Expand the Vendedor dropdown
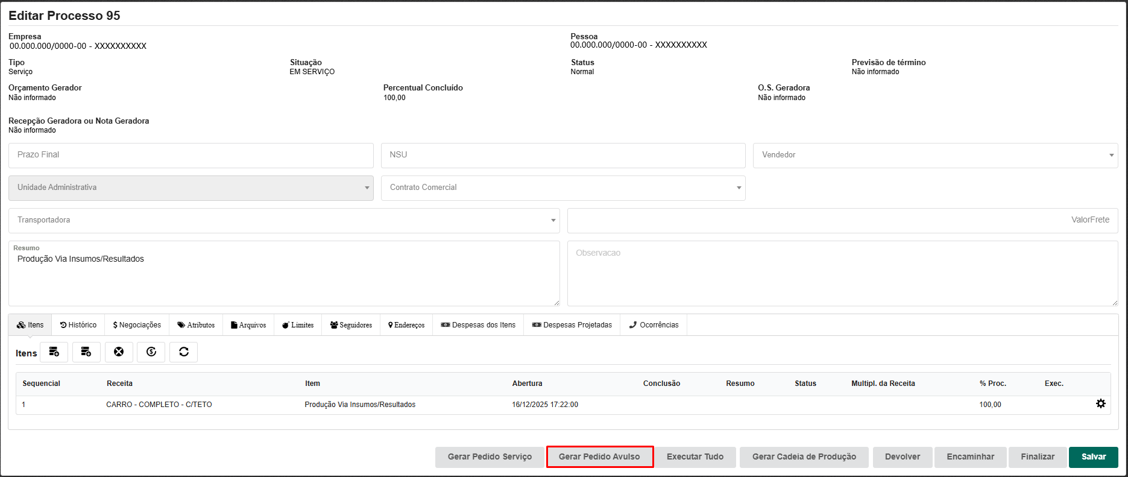 point(935,156)
